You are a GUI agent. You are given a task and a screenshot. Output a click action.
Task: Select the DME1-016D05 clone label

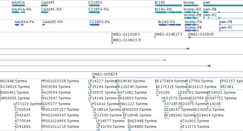201,34
